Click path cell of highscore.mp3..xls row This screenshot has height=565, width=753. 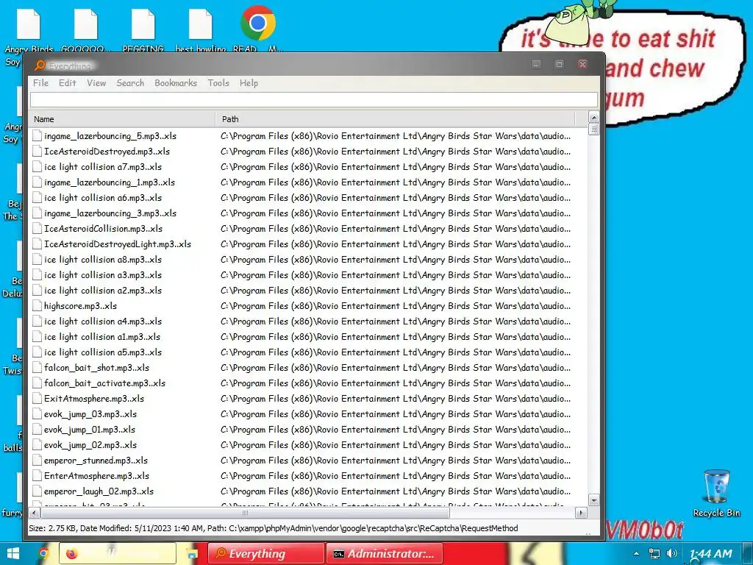395,305
